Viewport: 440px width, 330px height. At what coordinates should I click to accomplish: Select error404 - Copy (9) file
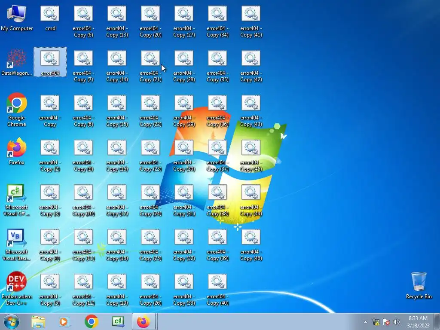click(83, 156)
